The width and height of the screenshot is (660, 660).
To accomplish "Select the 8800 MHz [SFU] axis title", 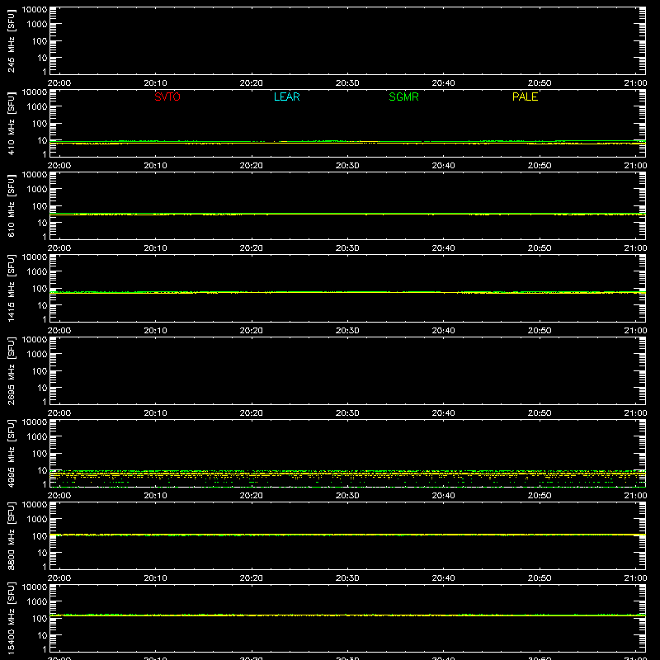I will tap(11, 535).
